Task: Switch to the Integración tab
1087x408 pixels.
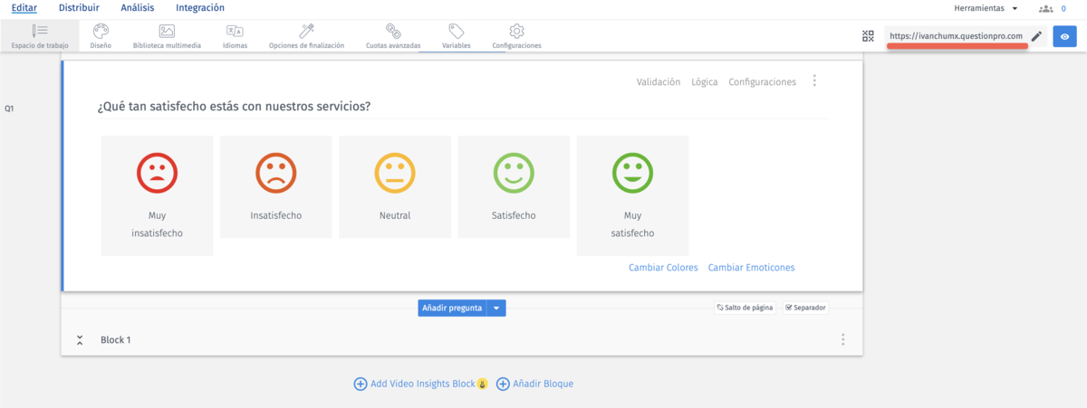Action: (200, 7)
